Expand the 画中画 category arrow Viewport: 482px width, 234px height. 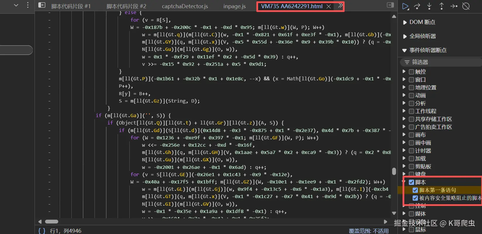[404, 143]
